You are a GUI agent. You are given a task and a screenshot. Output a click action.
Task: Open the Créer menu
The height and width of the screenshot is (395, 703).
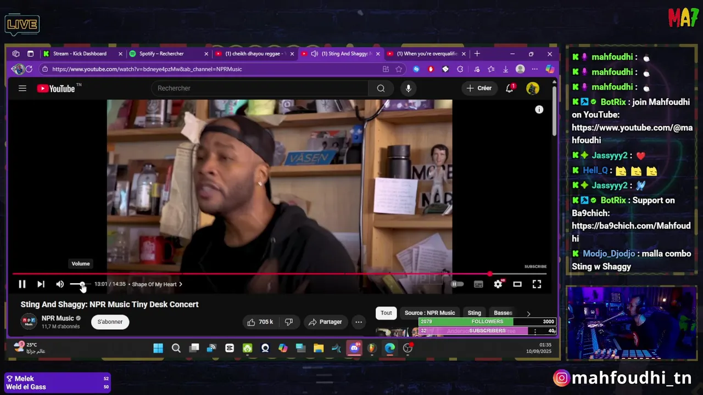click(479, 88)
